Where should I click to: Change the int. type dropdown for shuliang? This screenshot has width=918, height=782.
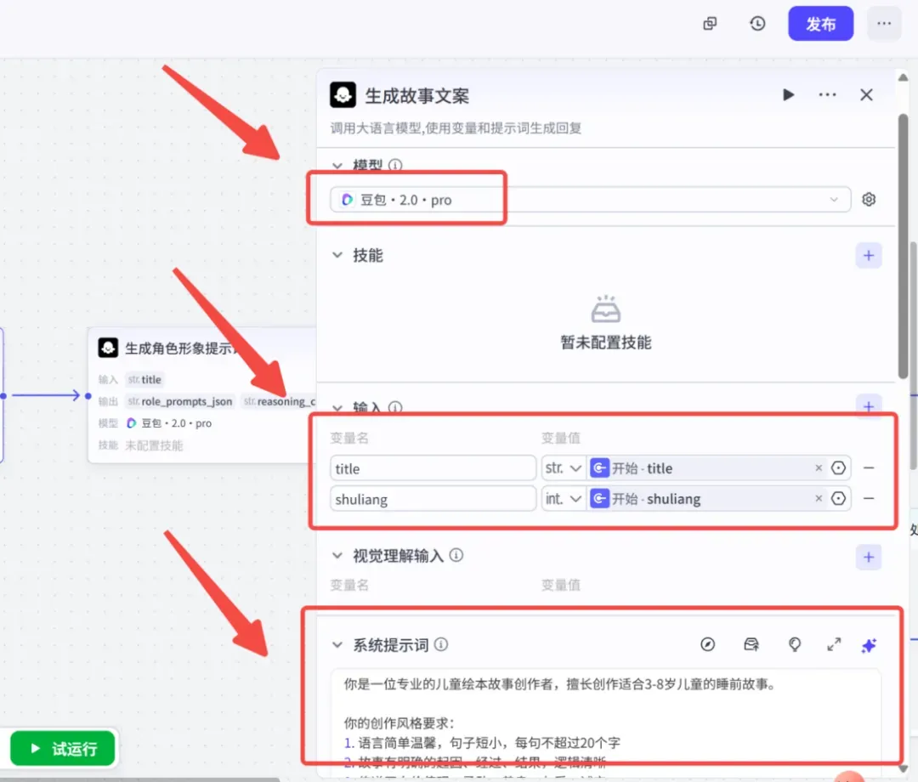click(x=564, y=499)
